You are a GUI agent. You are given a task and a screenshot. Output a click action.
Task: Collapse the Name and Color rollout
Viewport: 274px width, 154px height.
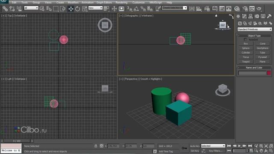pos(254,68)
